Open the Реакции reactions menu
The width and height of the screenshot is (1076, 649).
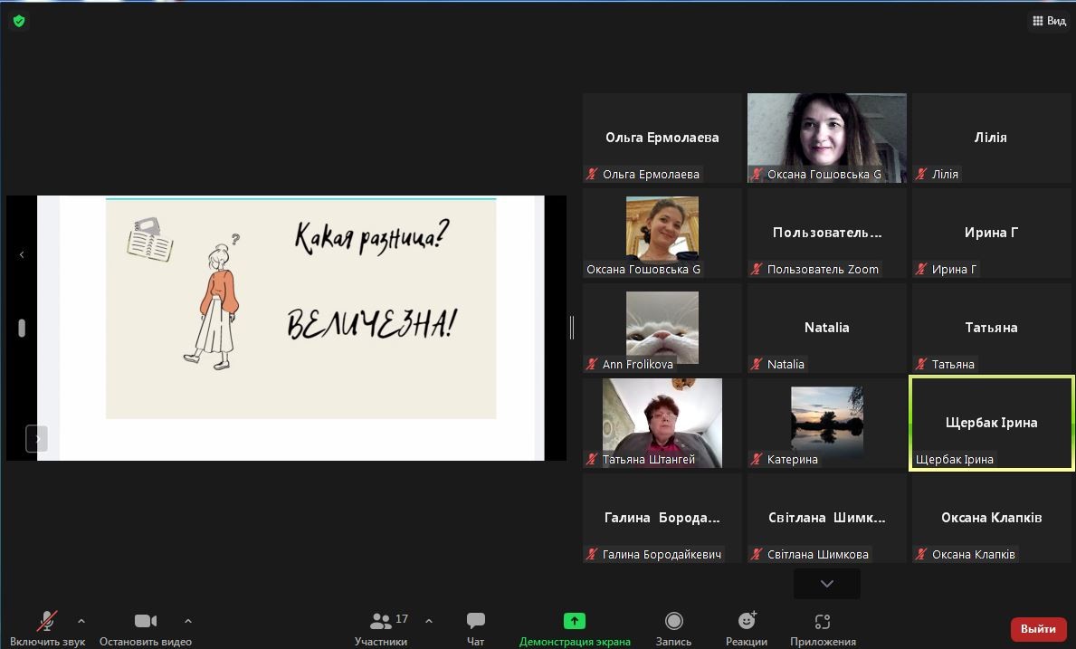[747, 628]
